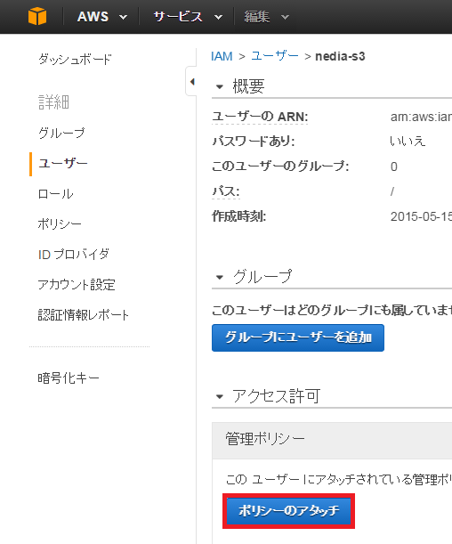Collapse the 概要 section
Viewport: 452px width, 544px height.
coord(220,86)
